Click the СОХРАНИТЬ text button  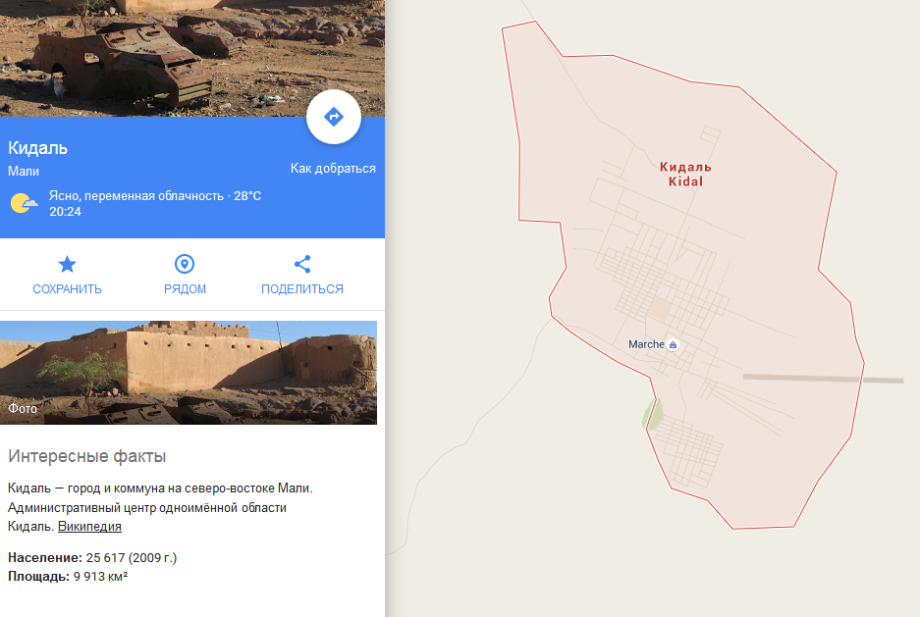tap(67, 288)
